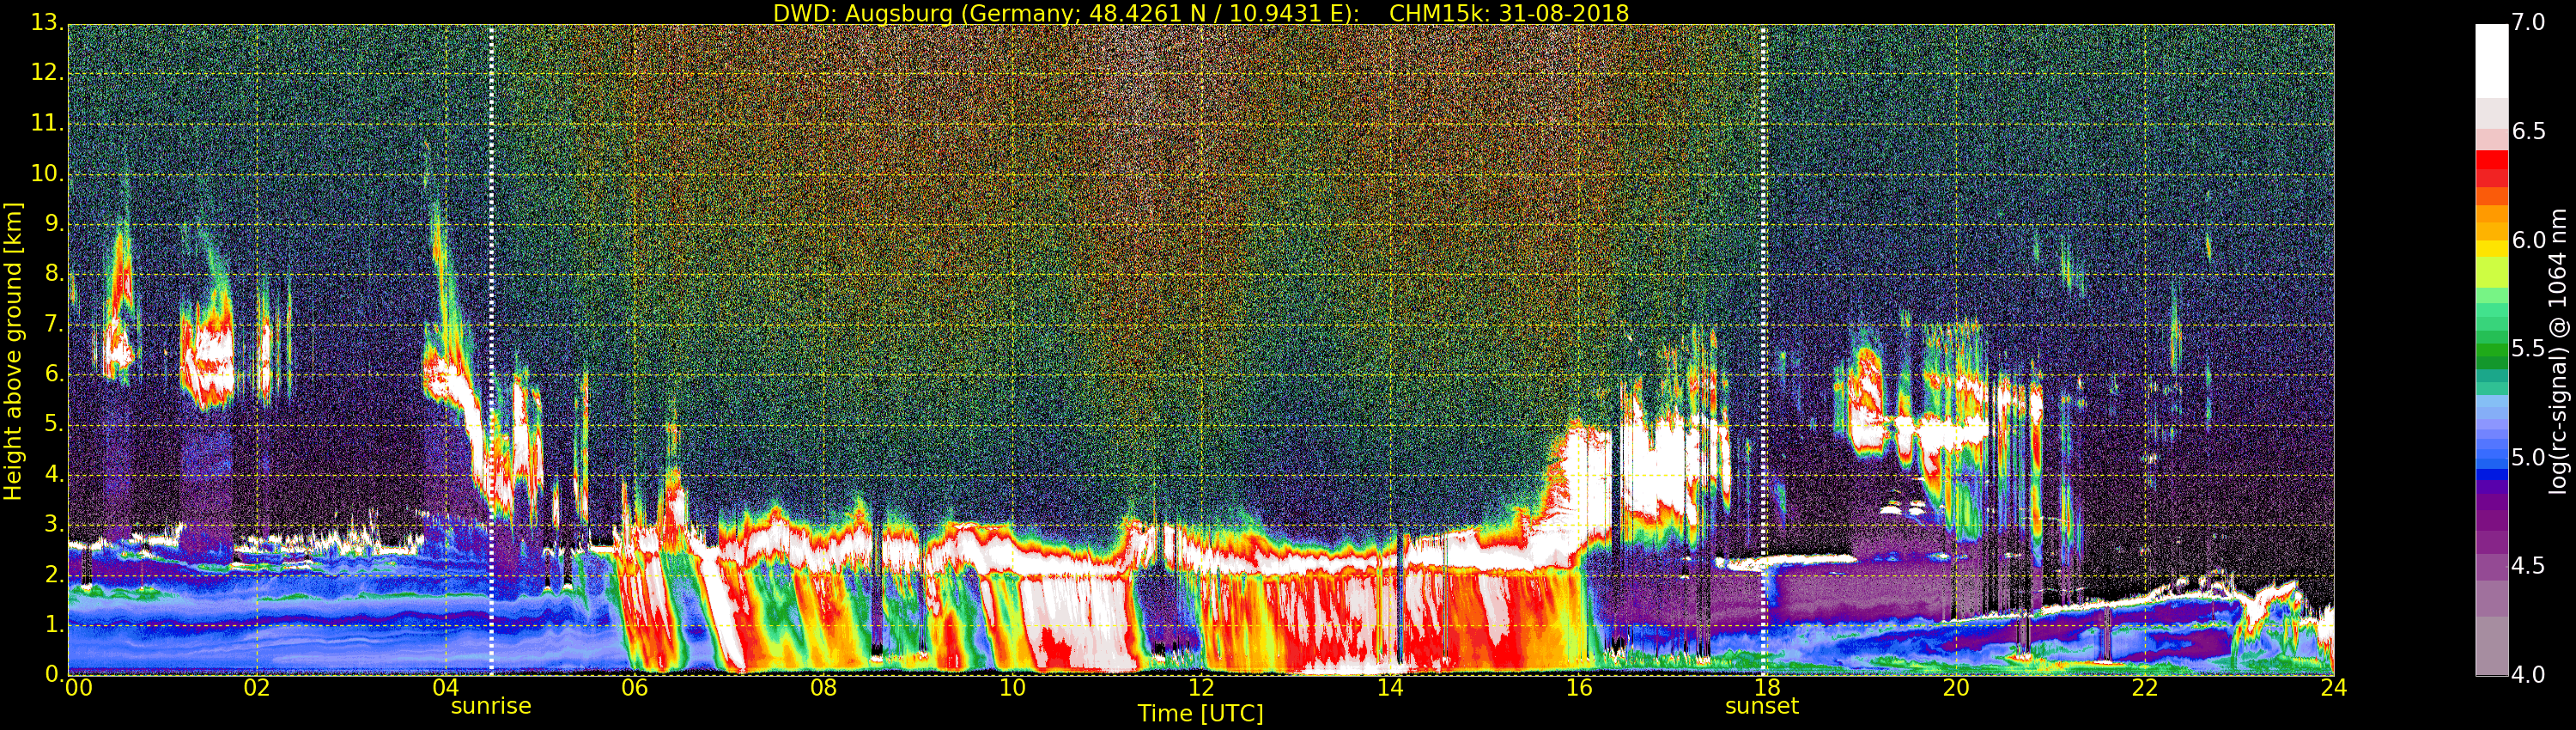Click the "Time [UTC]" axis label
This screenshot has width=2576, height=730.
1200,714
